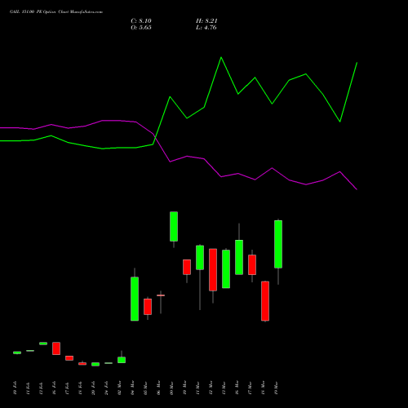Click the high value "H: 8.21"
The image size is (408, 408).
pyautogui.click(x=206, y=21)
